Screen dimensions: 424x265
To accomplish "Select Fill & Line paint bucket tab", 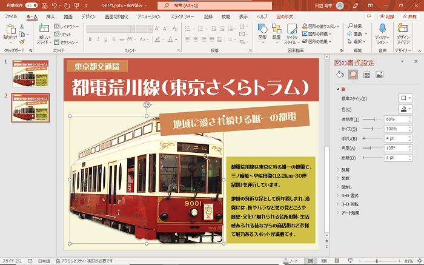I will click(340, 75).
